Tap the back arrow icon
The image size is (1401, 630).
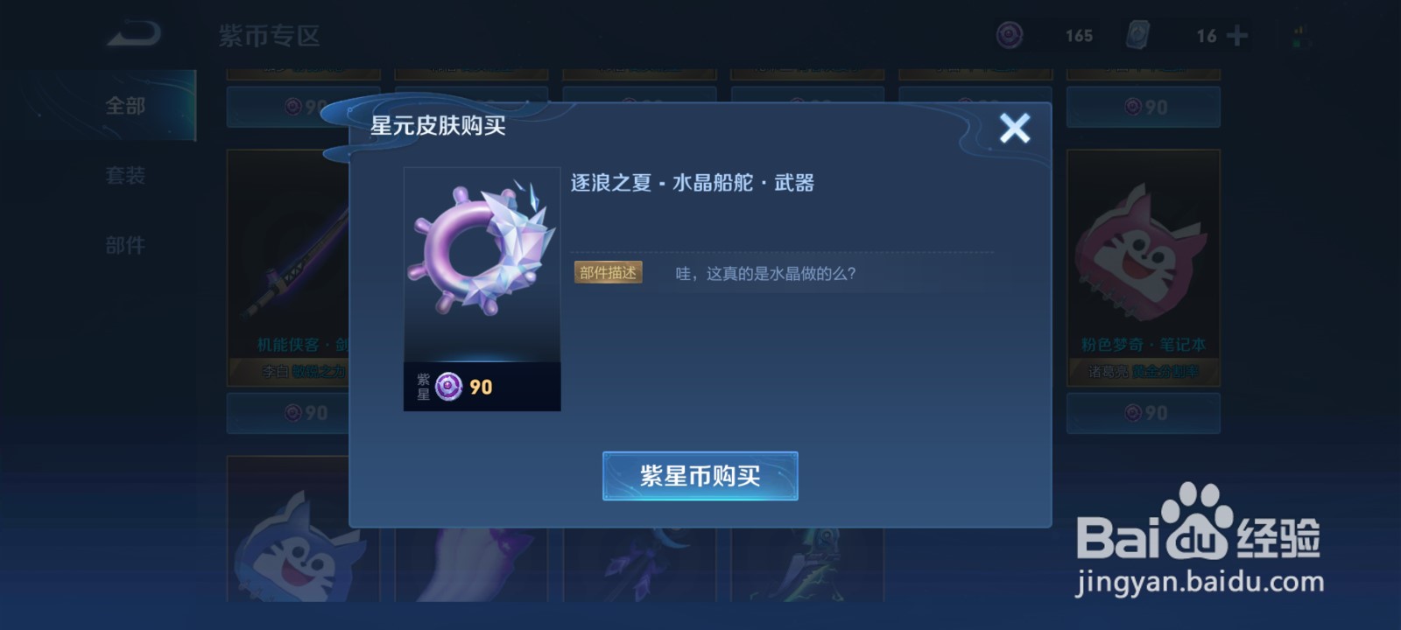pos(134,34)
